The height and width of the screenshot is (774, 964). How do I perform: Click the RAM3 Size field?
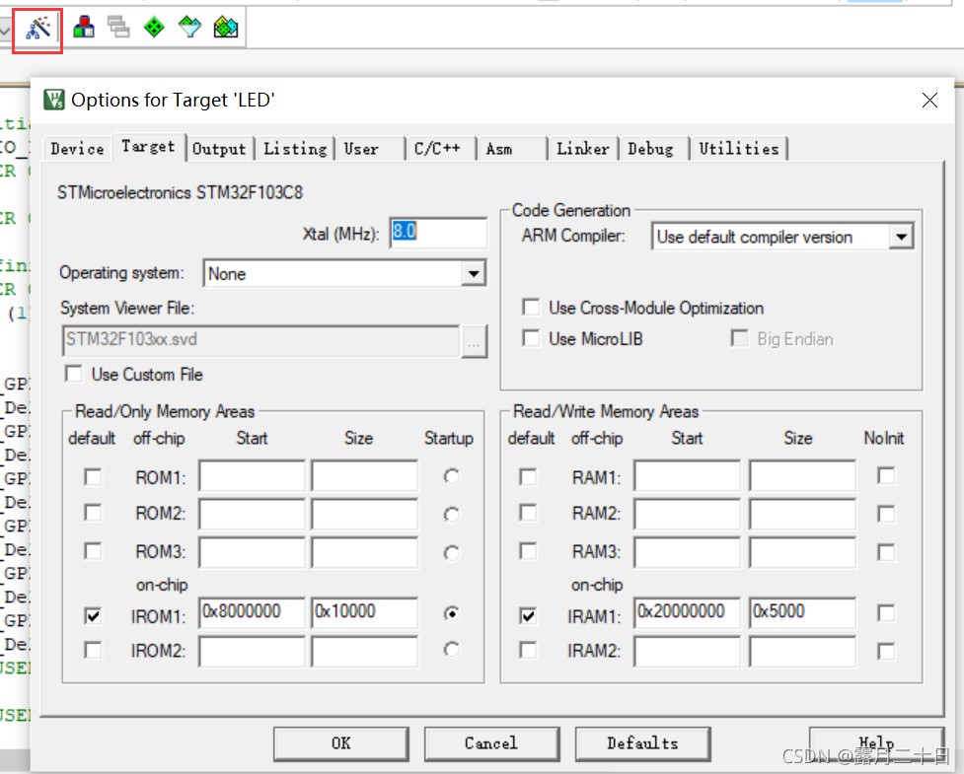coord(802,552)
